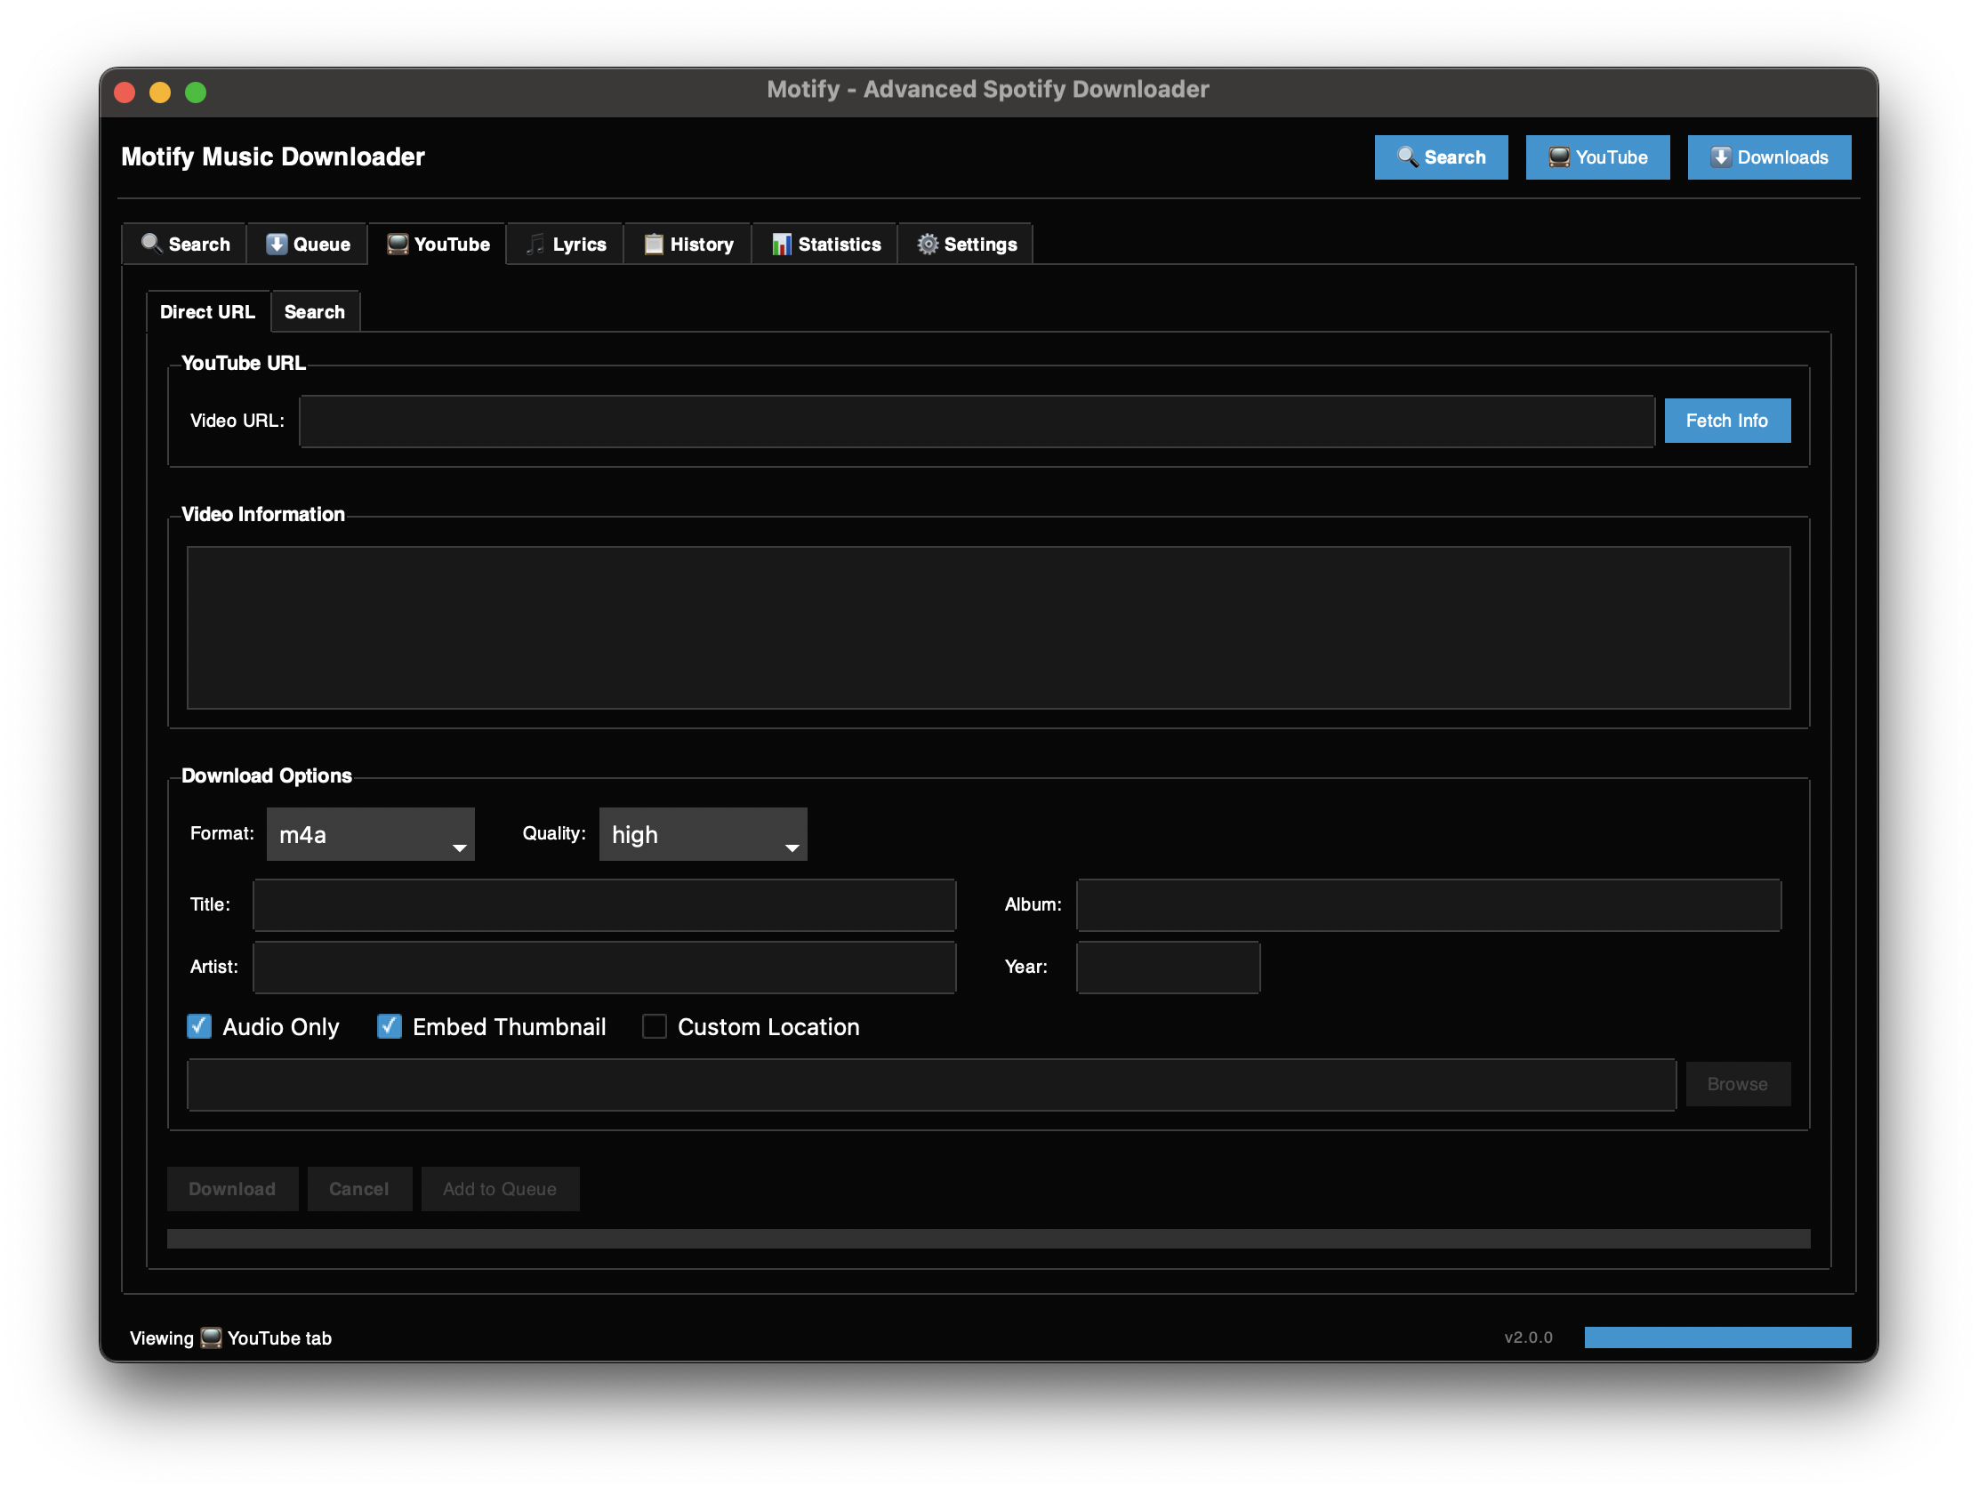Click the blue YouTube button in header
Screen dimensions: 1978x1494
click(1597, 157)
